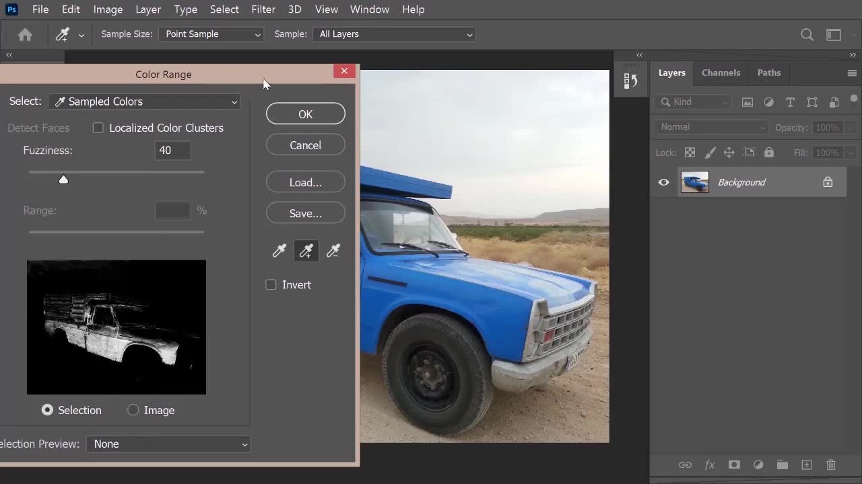
Task: Select the Add to Sample eyedropper
Action: (x=306, y=251)
